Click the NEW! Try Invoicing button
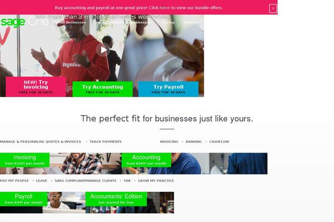The image size is (334, 222). [36, 87]
